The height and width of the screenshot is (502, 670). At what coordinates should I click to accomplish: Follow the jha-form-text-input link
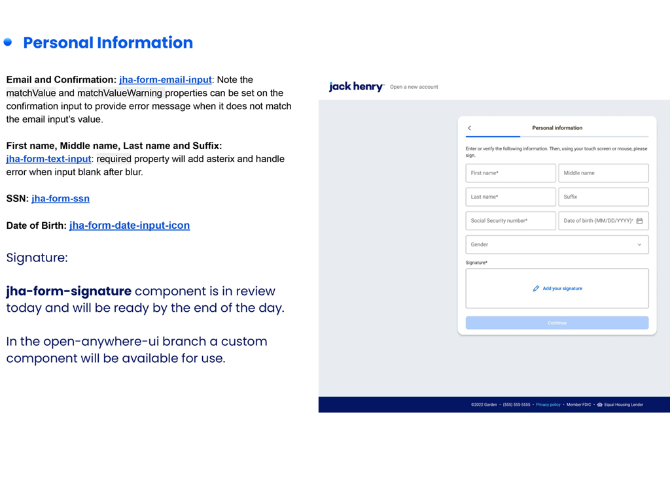49,159
